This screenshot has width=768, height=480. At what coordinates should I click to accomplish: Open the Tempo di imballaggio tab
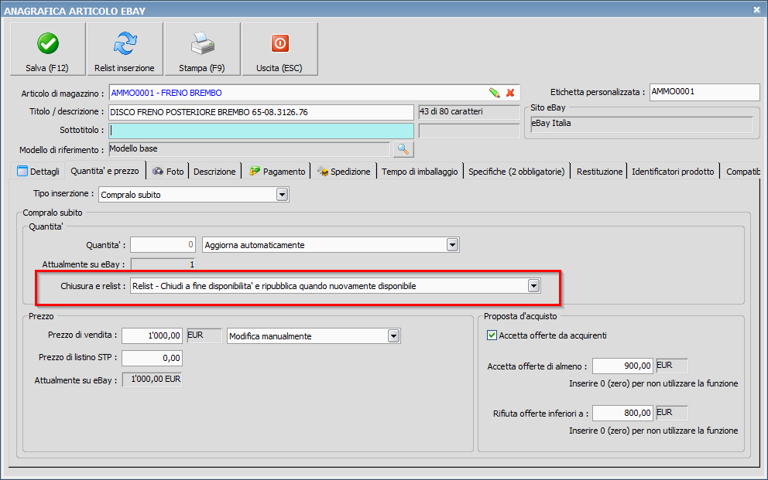(420, 172)
